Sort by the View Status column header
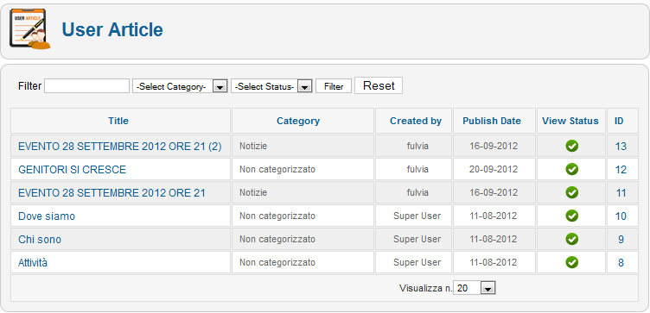Screen dimensions: 650x313 point(570,121)
